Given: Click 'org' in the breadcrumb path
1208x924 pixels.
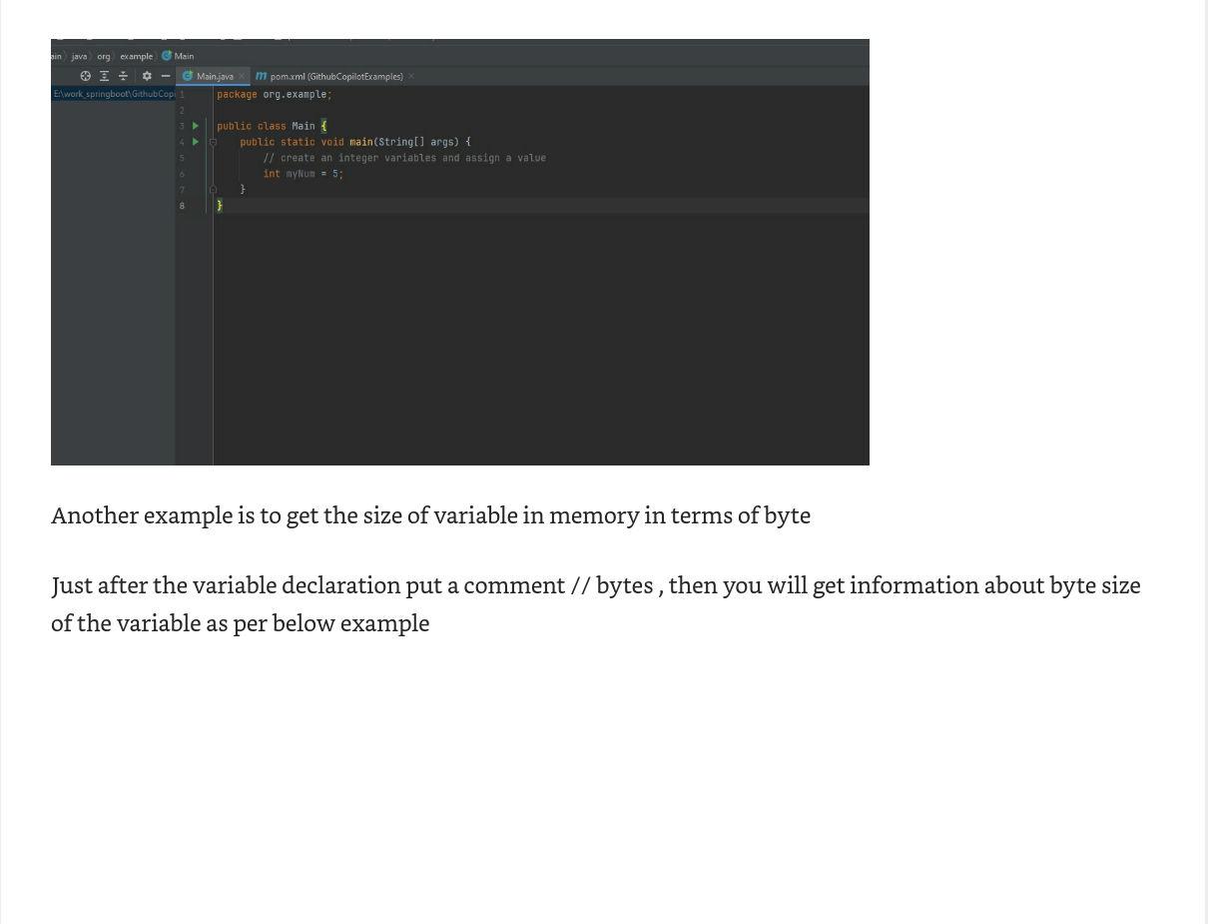Looking at the screenshot, I should [103, 57].
